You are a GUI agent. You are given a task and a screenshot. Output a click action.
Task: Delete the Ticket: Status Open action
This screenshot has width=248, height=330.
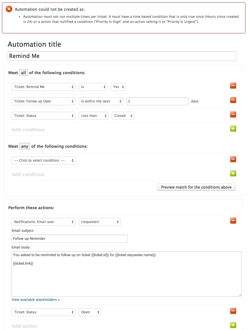tap(233, 311)
